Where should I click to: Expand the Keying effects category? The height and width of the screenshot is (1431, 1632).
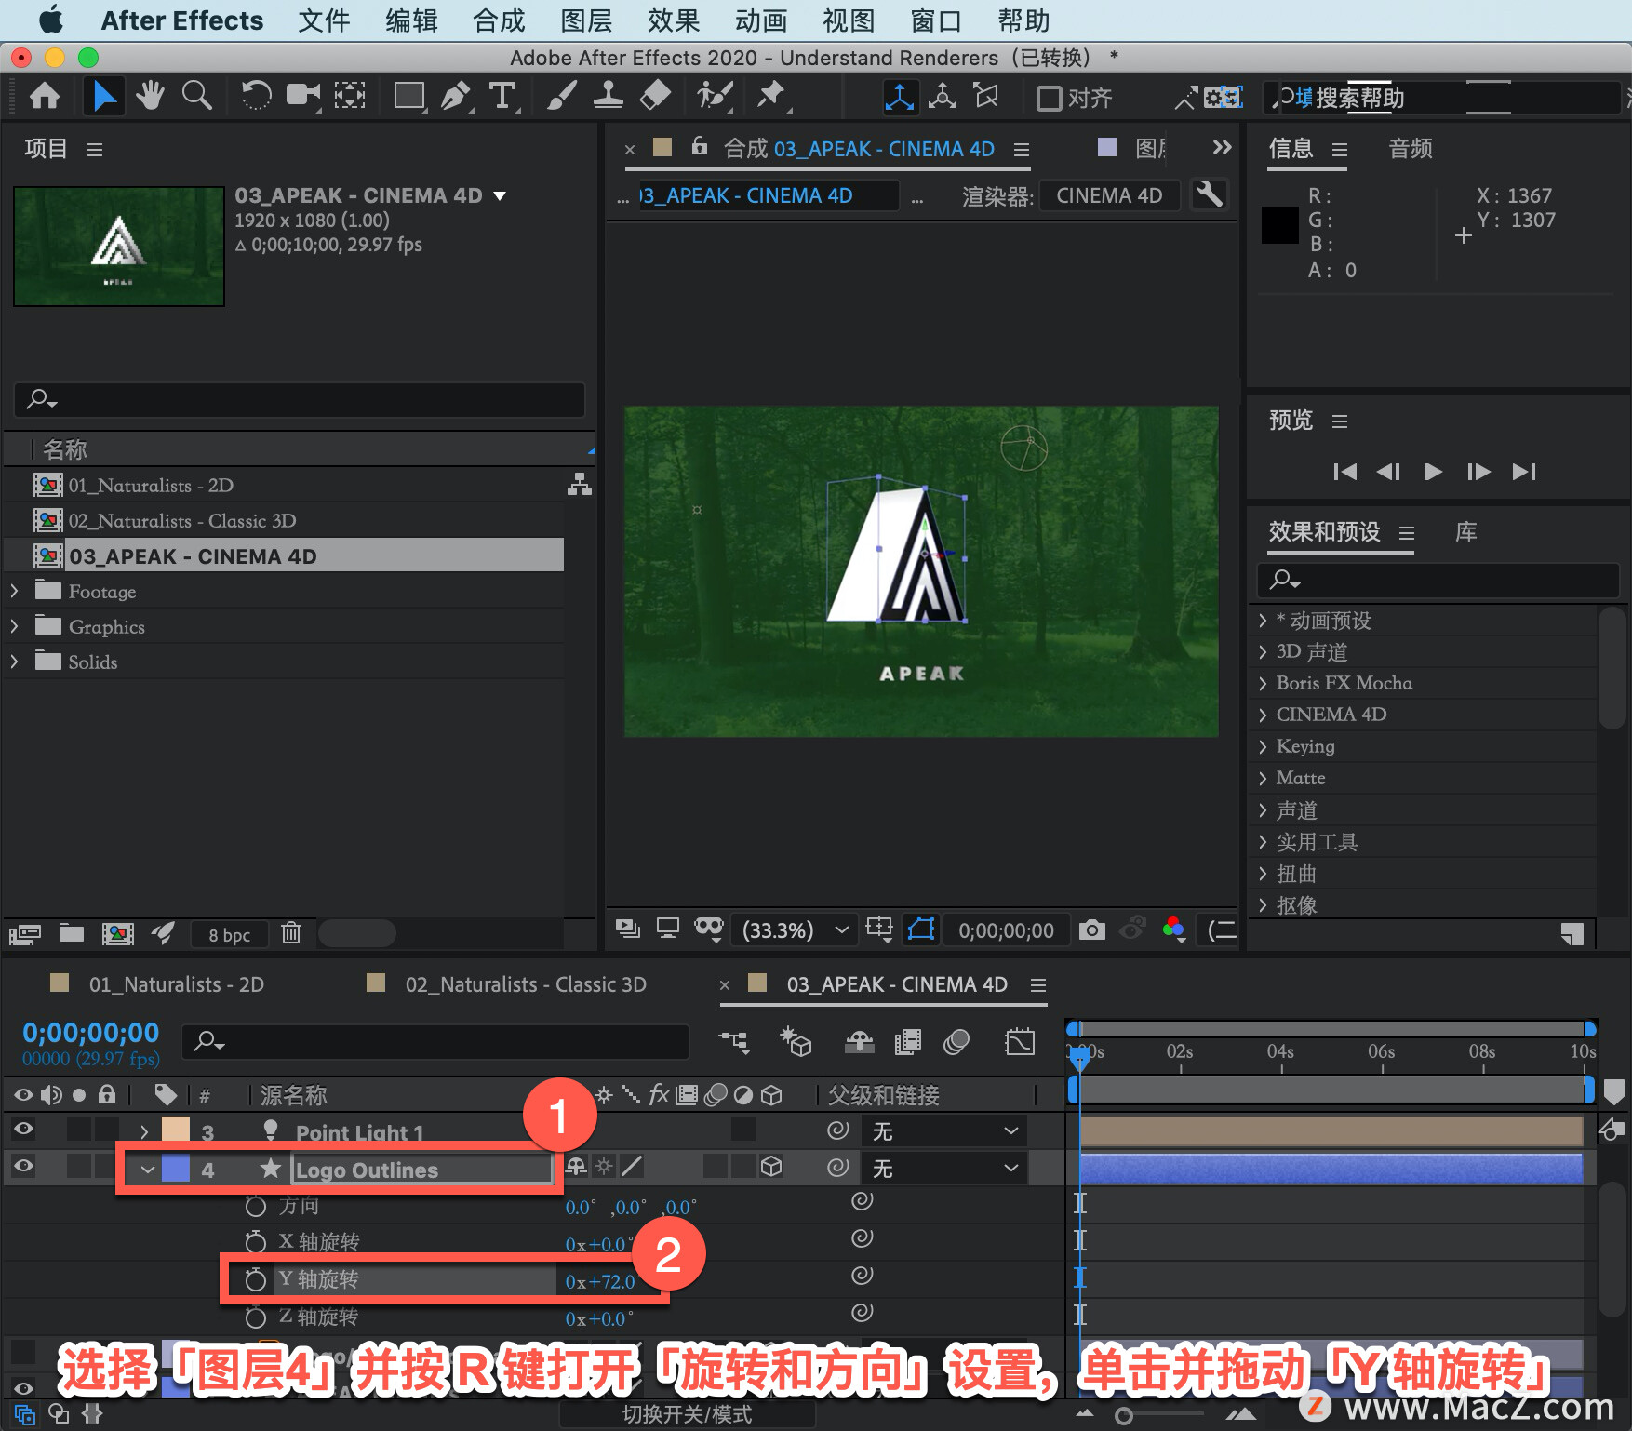pos(1263,746)
